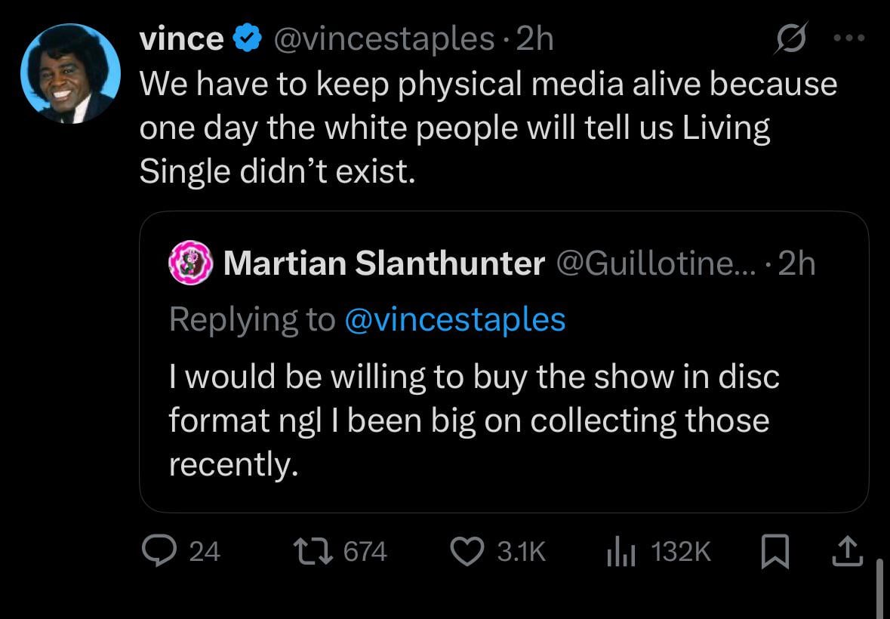This screenshot has height=619, width=890.
Task: Click @vincestaples link after Replying to
Action: click(x=454, y=319)
